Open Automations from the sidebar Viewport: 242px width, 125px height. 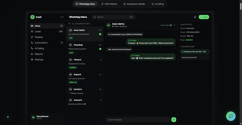47,43
